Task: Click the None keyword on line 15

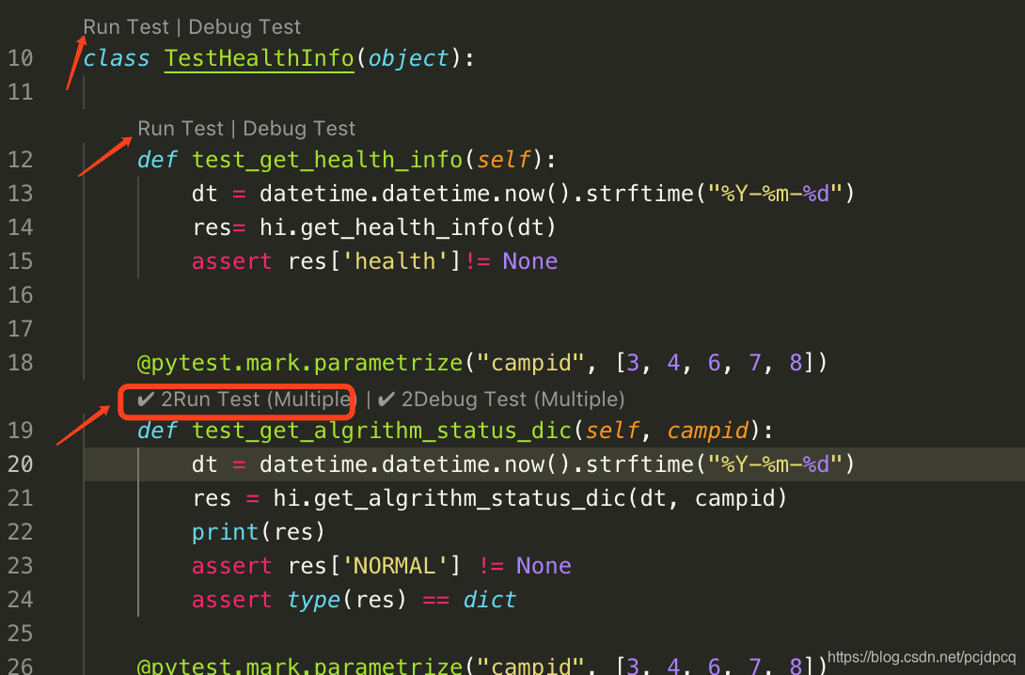Action: [x=529, y=261]
